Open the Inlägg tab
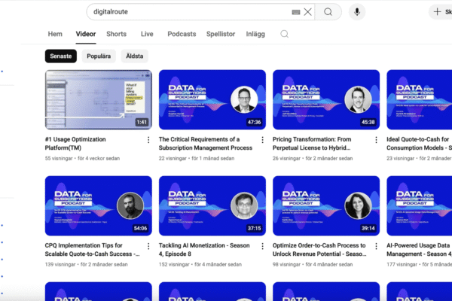 click(255, 34)
